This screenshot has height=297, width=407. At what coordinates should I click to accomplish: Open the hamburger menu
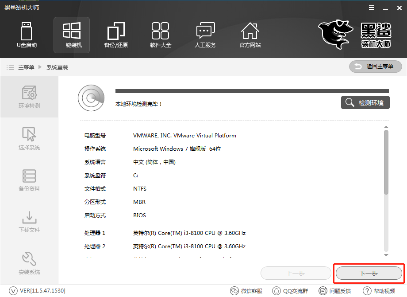(x=371, y=8)
